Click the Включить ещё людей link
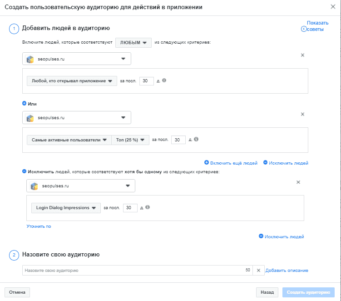The width and height of the screenshot is (341, 301). point(231,163)
